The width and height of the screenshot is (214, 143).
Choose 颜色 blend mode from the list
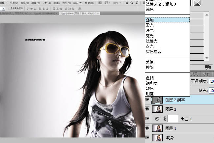tap(149, 89)
